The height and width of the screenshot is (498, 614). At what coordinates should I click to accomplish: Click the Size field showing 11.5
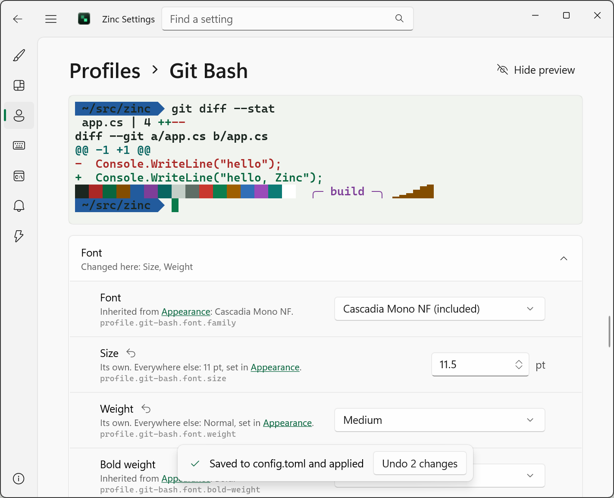point(480,365)
